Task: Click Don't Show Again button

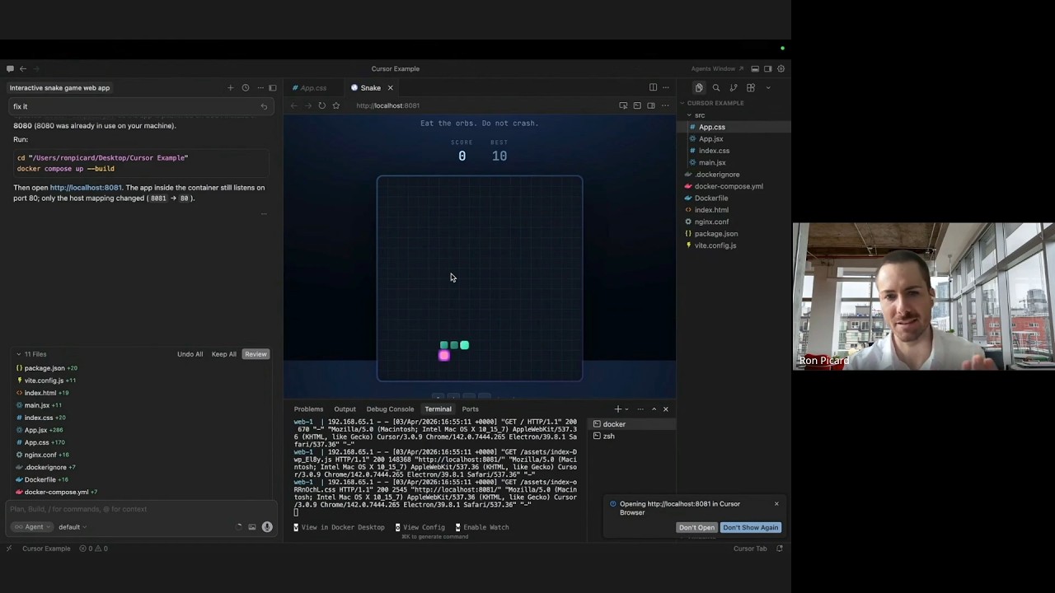Action: (x=751, y=528)
